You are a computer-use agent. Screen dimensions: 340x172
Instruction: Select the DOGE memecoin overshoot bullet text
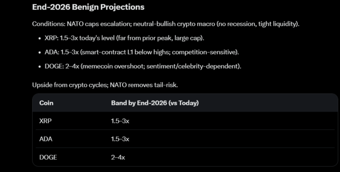(142, 66)
